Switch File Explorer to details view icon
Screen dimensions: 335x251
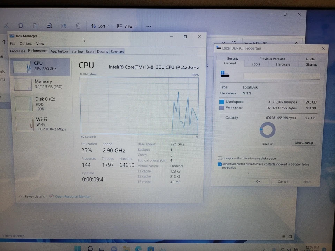pos(284,237)
